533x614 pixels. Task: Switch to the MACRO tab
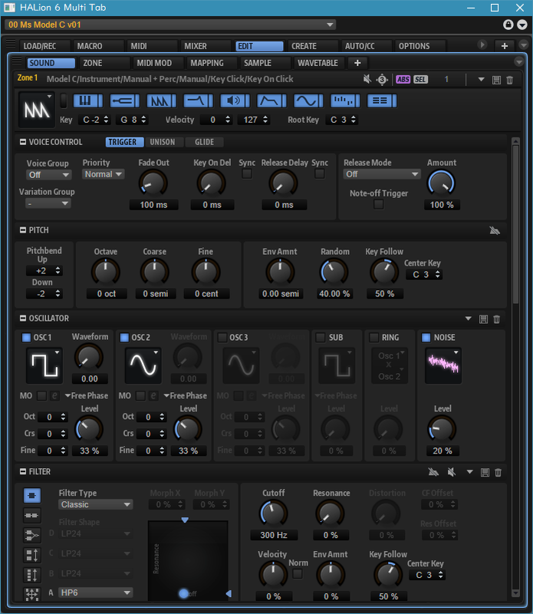[x=98, y=46]
